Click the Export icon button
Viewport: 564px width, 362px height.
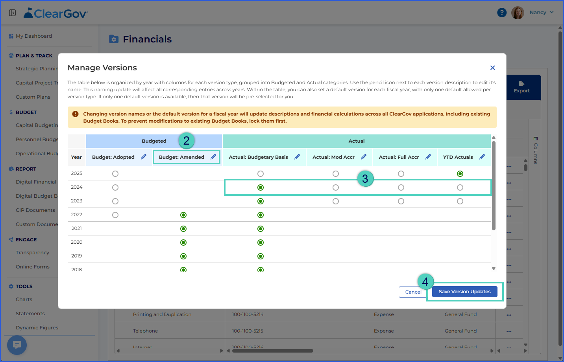click(x=521, y=87)
